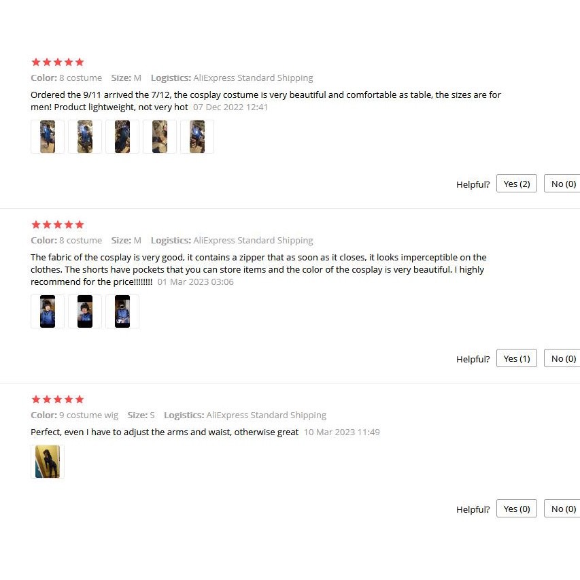Open second photo of zipper fabric review
The width and height of the screenshot is (580, 580).
pyautogui.click(x=85, y=311)
